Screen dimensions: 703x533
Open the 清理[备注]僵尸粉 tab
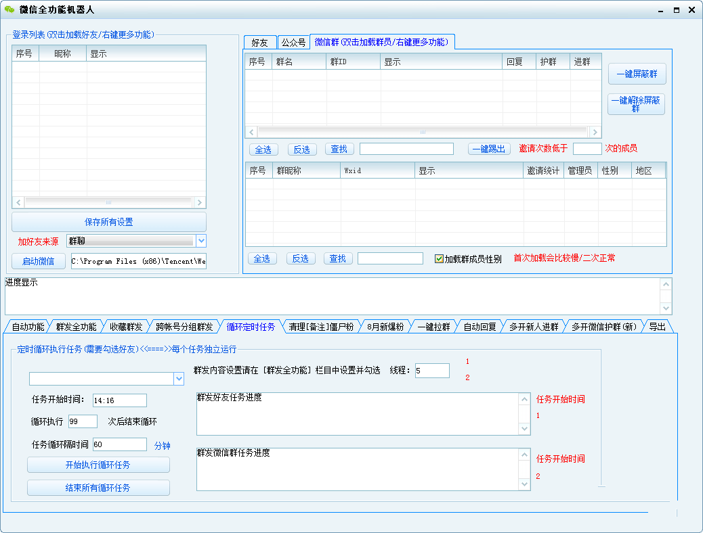pyautogui.click(x=321, y=327)
